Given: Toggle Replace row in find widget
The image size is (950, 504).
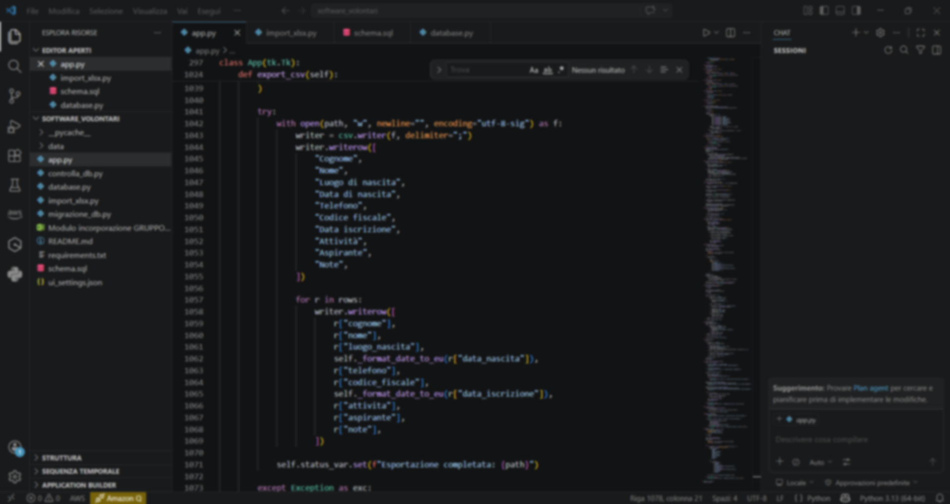Looking at the screenshot, I should click(439, 70).
